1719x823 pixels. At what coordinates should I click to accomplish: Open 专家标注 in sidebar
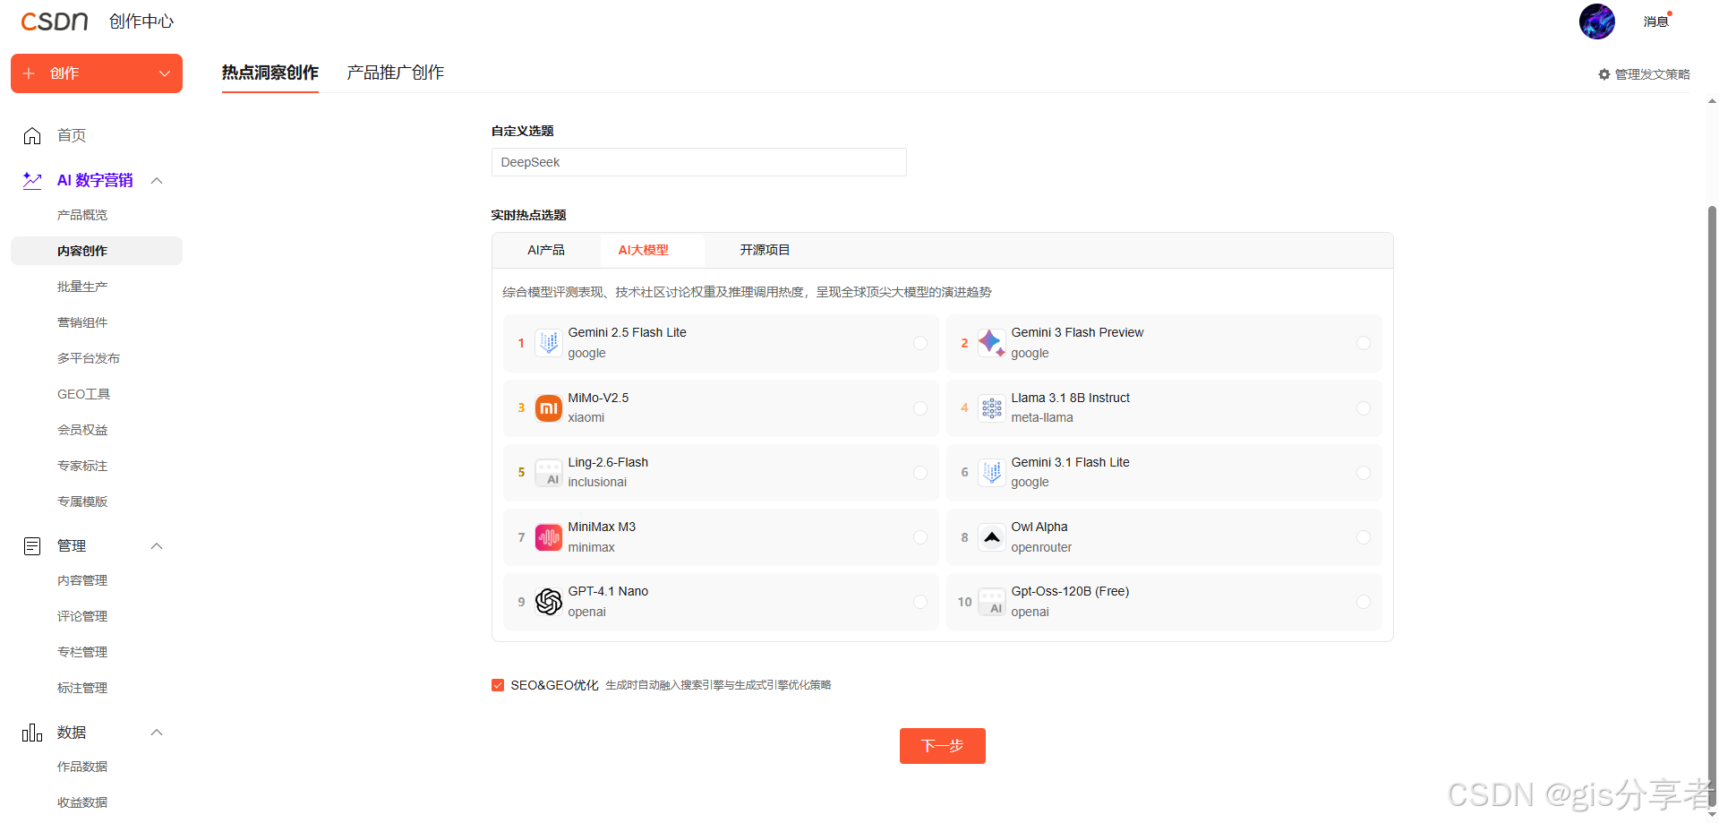(82, 466)
